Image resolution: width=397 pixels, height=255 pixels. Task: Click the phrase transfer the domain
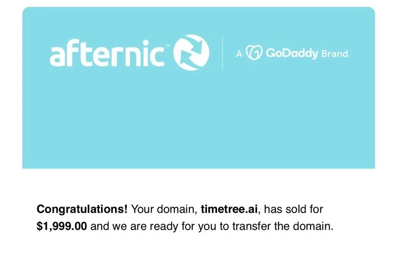tap(283, 226)
